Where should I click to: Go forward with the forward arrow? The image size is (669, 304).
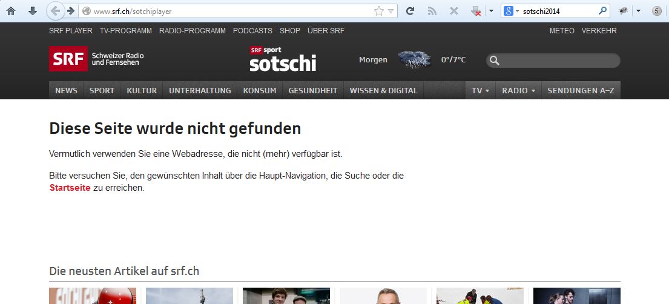pos(71,11)
